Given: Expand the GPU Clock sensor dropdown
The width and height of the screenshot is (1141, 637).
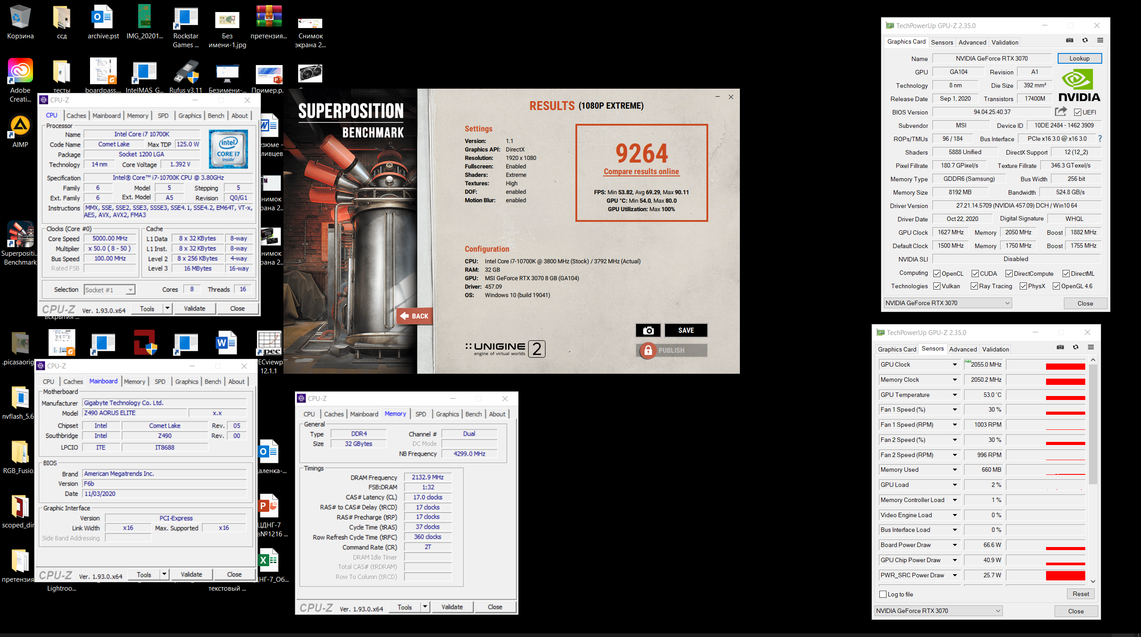Looking at the screenshot, I should [x=955, y=364].
